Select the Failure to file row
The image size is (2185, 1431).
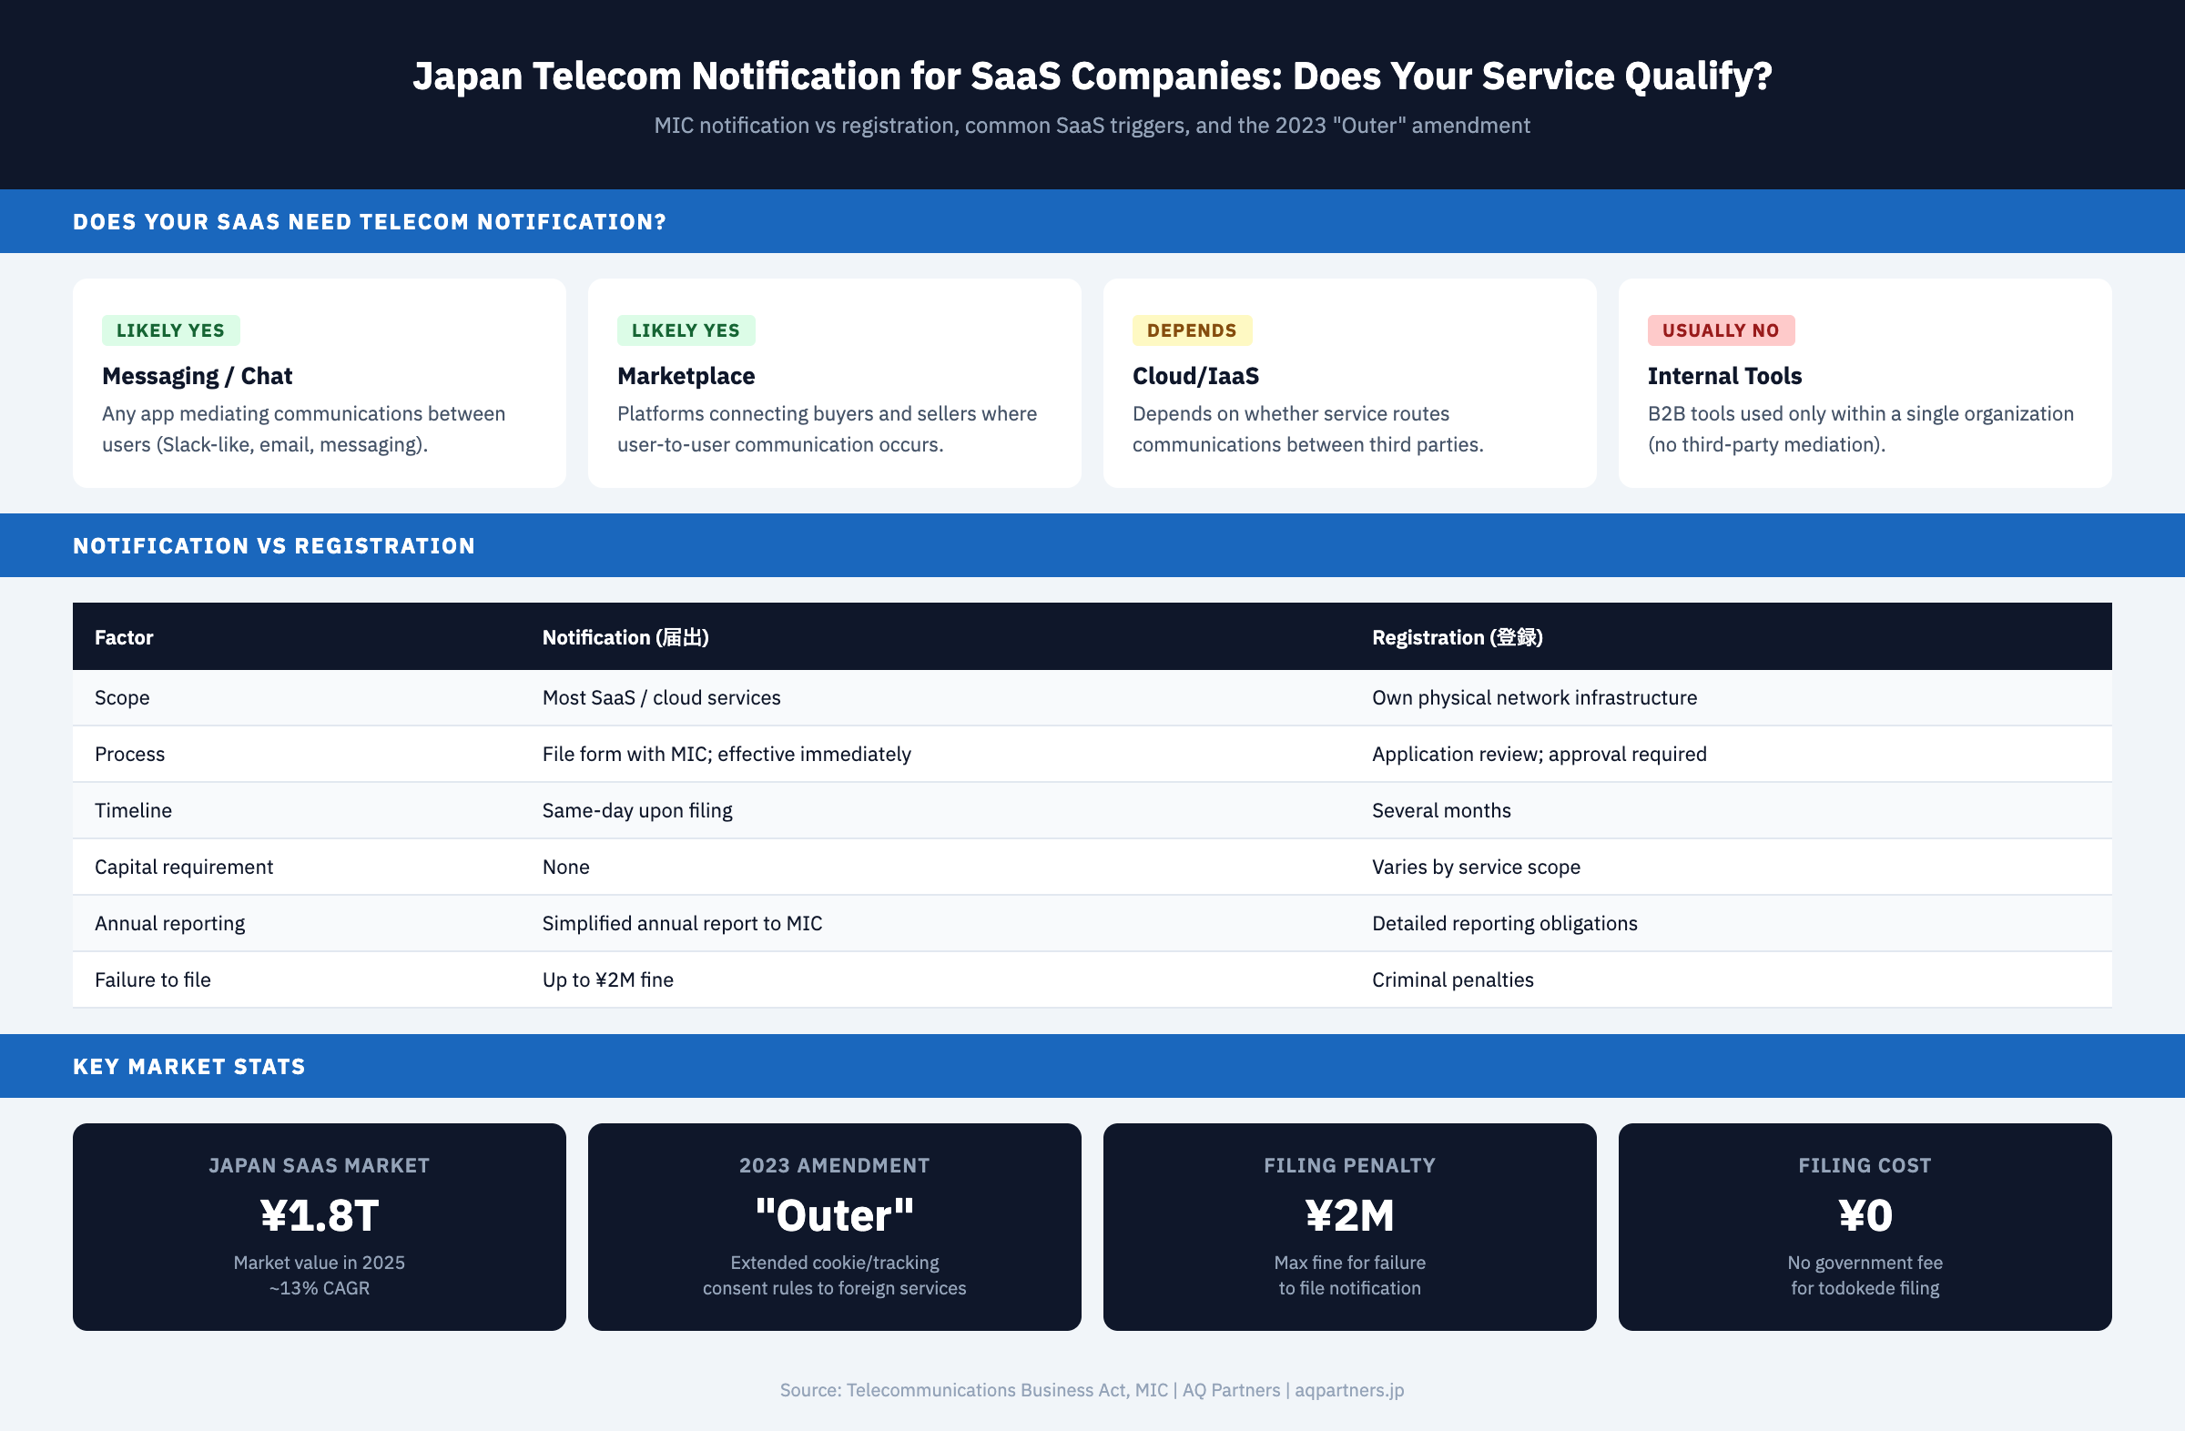[1092, 979]
